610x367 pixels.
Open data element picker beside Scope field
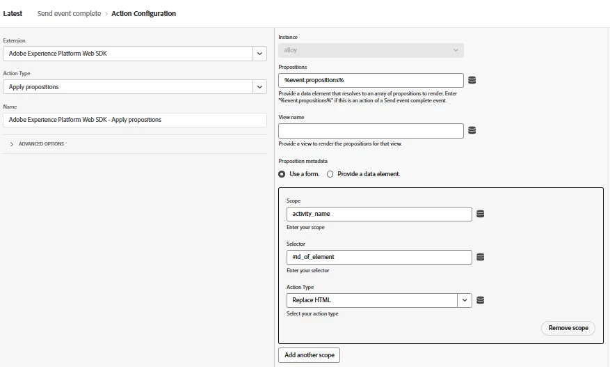click(481, 214)
